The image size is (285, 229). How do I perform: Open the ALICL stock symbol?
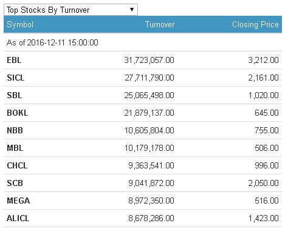point(18,218)
